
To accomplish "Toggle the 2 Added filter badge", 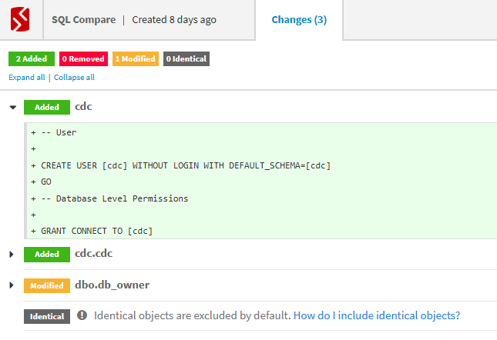I will [30, 58].
